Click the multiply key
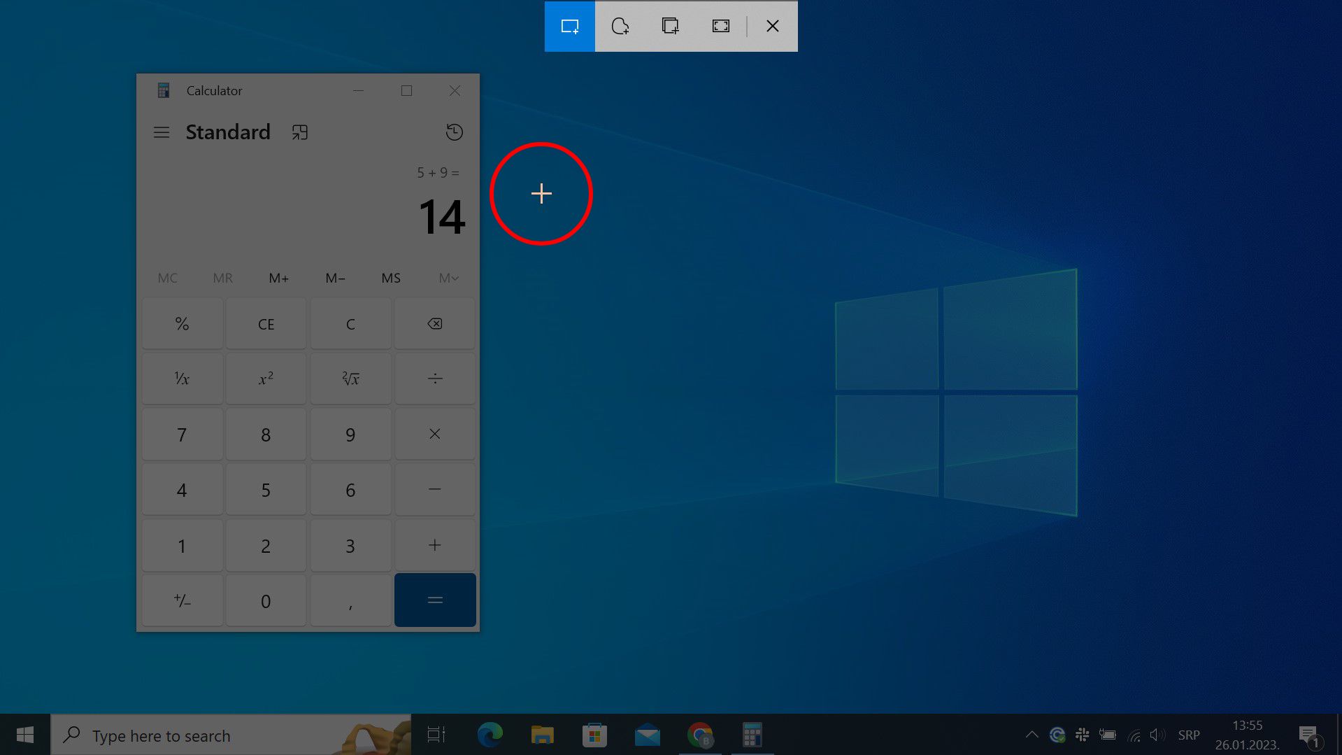The image size is (1342, 755). pos(435,435)
